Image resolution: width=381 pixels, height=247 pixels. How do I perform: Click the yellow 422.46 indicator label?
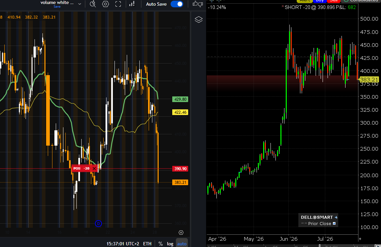click(180, 112)
